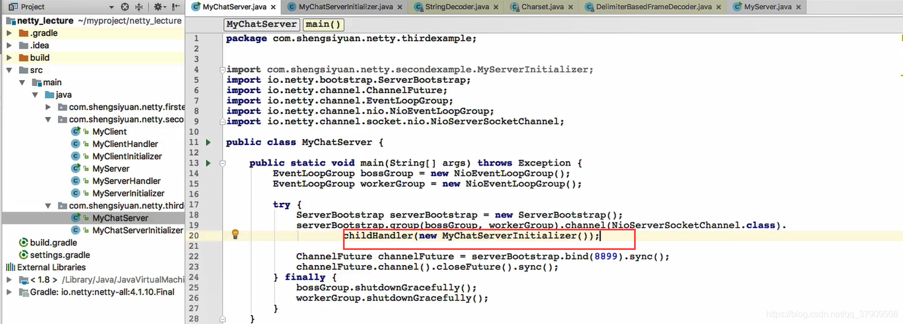Open build.gradle file
This screenshot has width=903, height=324.
(54, 243)
